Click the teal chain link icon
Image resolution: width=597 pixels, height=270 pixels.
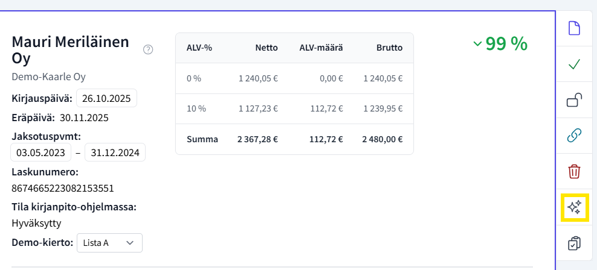(x=574, y=136)
